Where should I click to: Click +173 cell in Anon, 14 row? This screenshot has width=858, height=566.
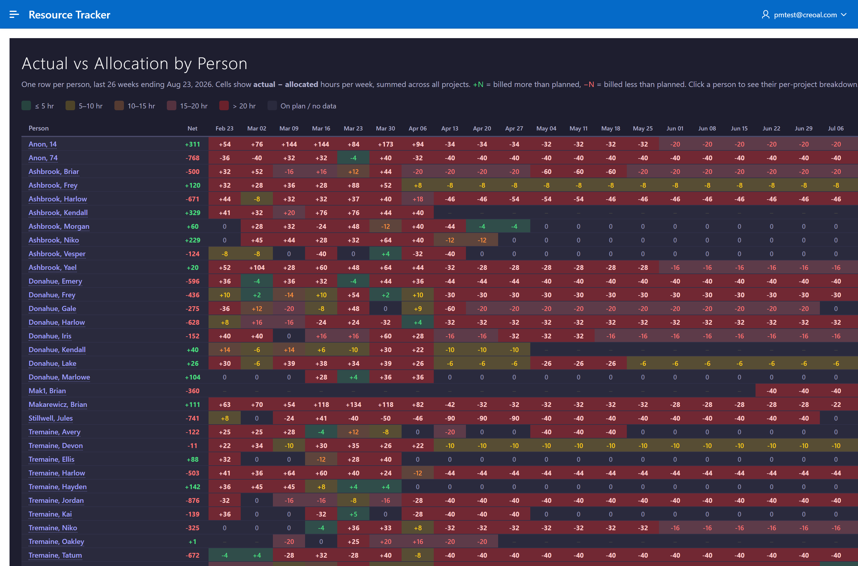click(386, 144)
